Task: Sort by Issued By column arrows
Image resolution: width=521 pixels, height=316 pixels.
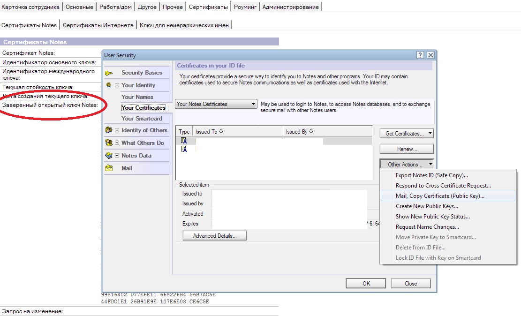Action: [311, 131]
